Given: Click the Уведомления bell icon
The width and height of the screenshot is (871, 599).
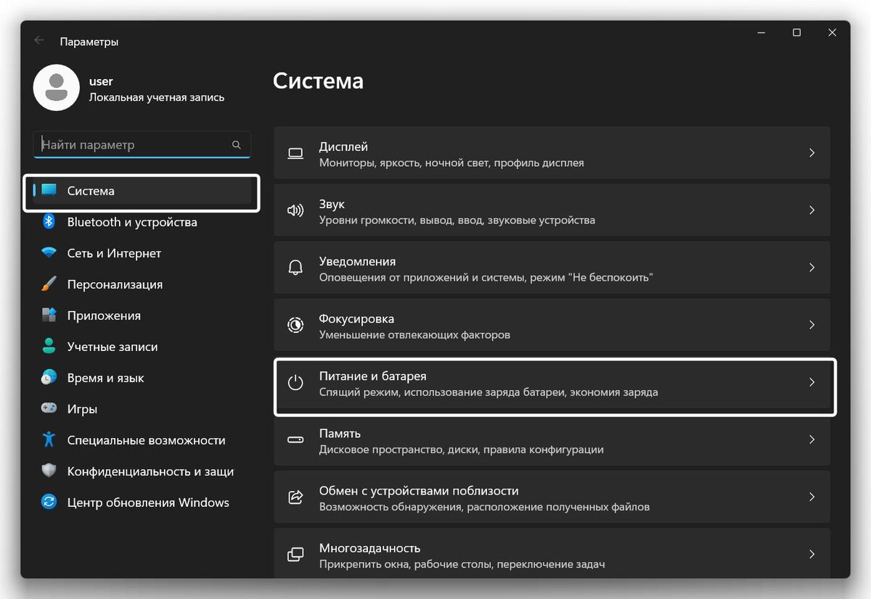Looking at the screenshot, I should click(x=295, y=268).
